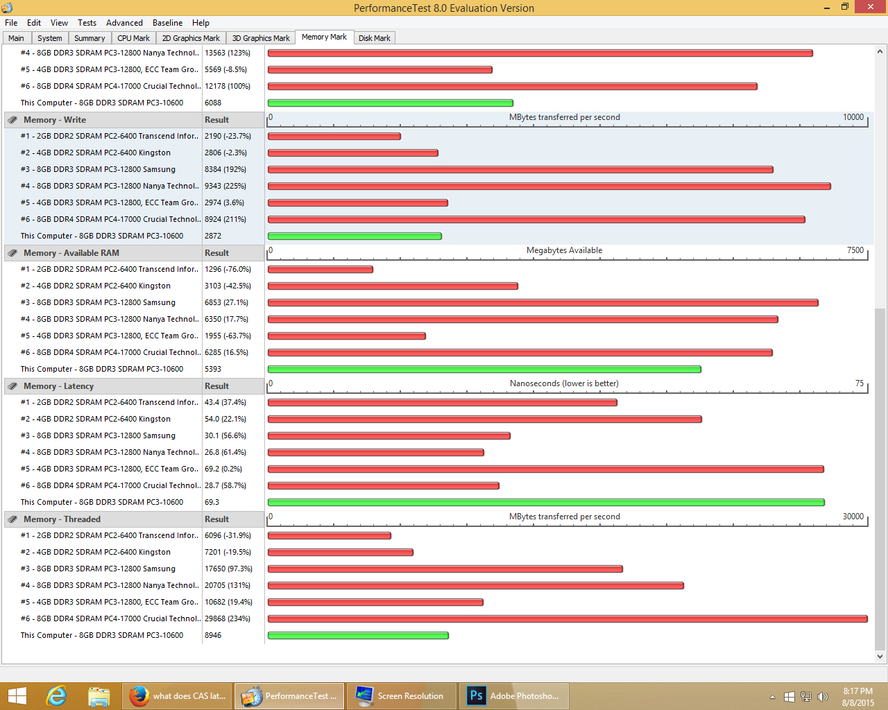Open the 2D Graphics Mark tab
888x710 pixels.
pyautogui.click(x=191, y=38)
